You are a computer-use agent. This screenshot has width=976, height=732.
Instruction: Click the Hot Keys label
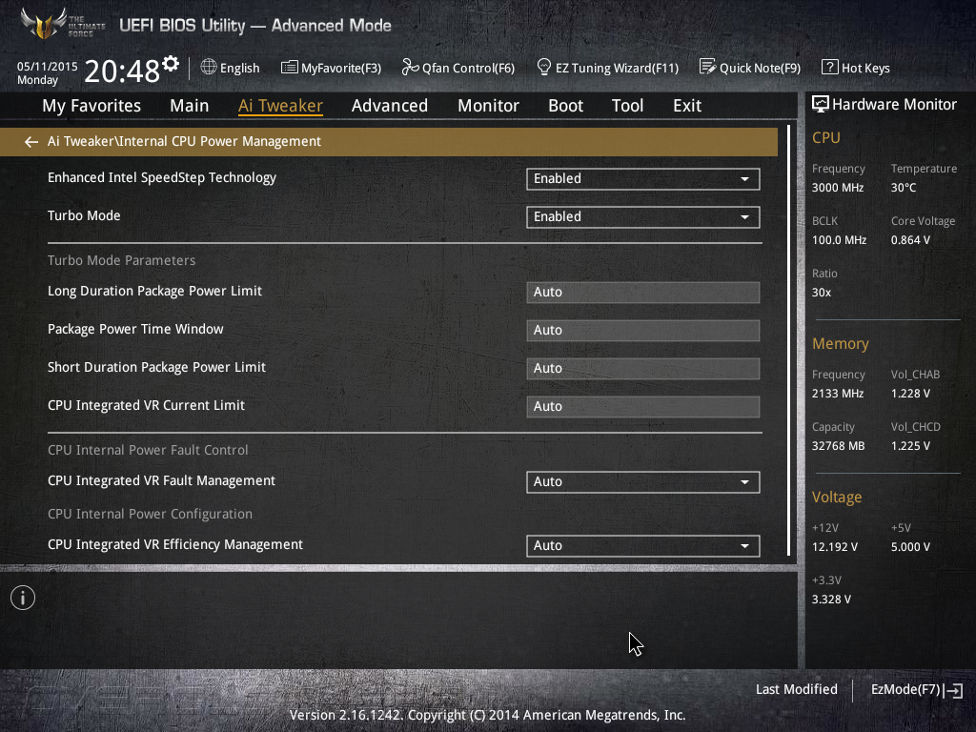pos(865,69)
